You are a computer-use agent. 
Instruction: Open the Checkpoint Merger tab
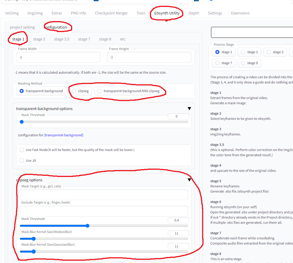(x=111, y=13)
